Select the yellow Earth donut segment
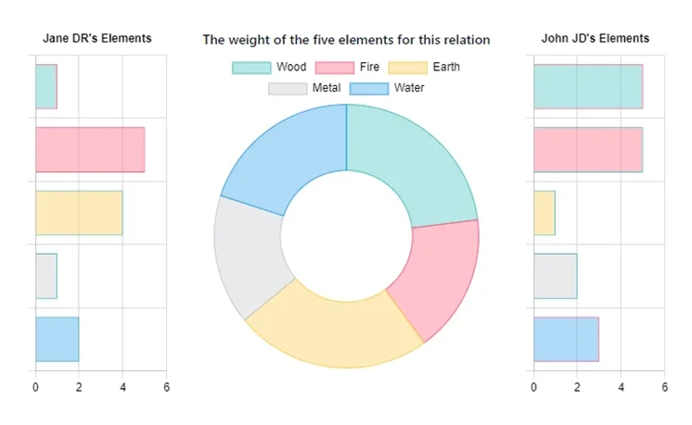The height and width of the screenshot is (425, 692). point(334,333)
